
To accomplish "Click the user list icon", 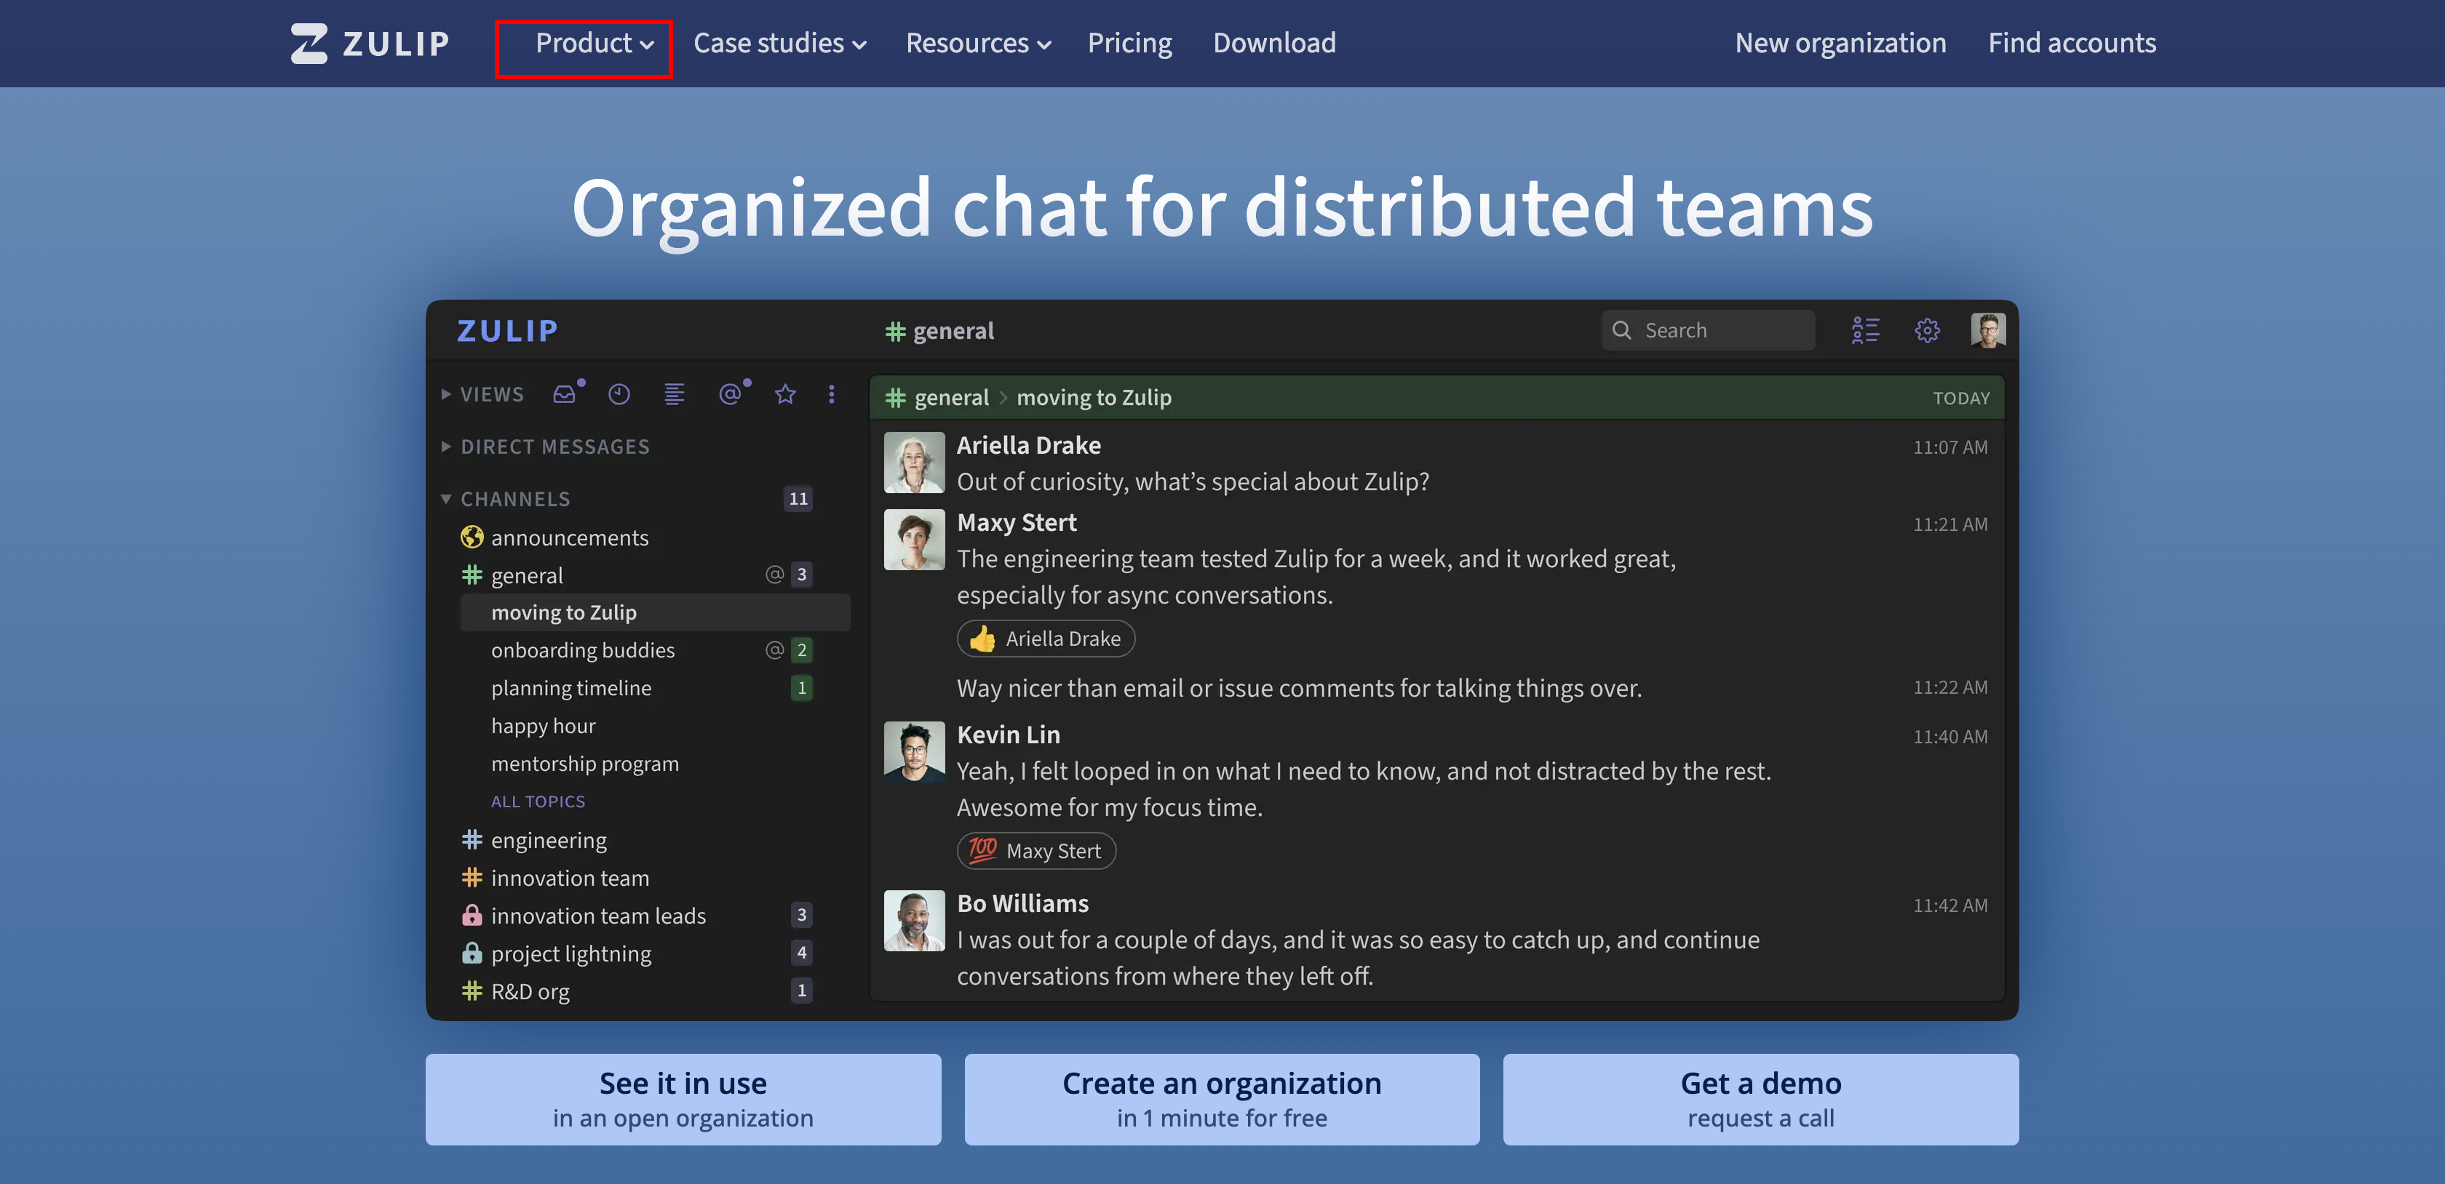I will point(1865,330).
